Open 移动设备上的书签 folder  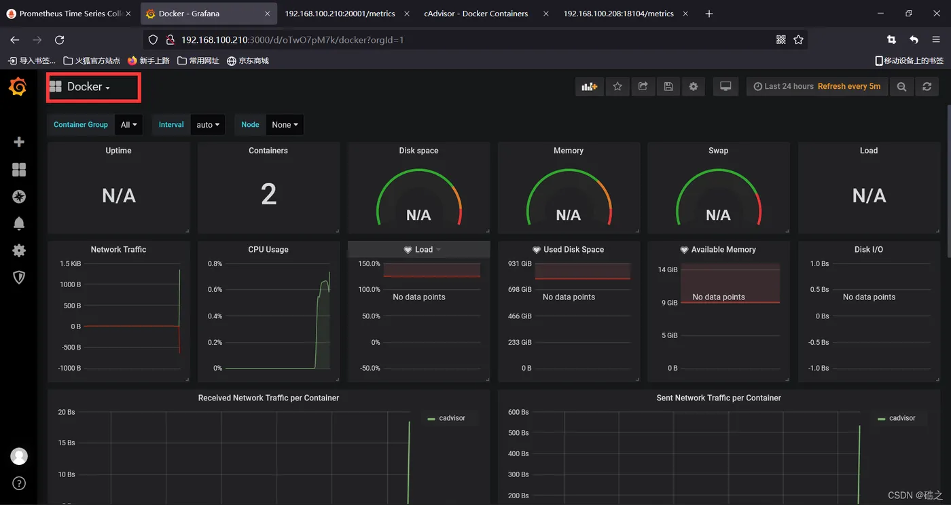909,60
